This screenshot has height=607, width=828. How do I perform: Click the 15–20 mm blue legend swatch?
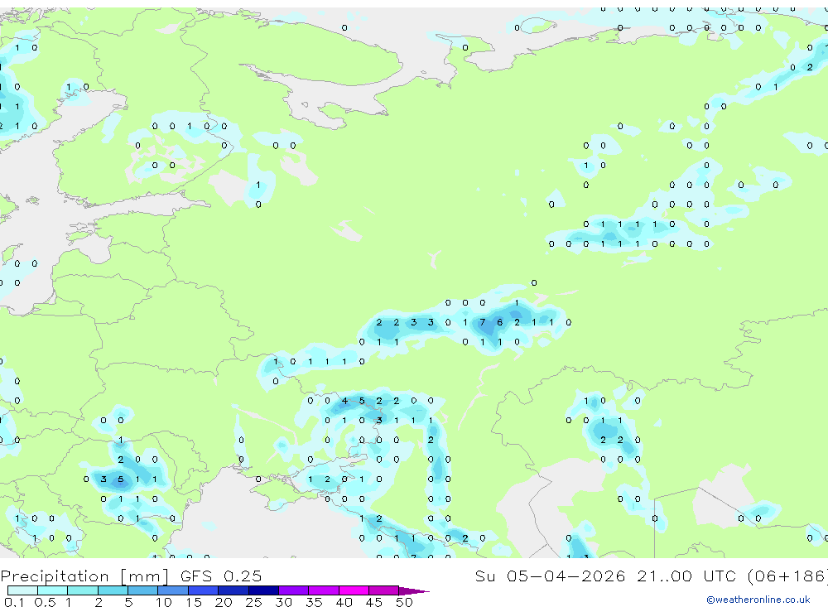[204, 590]
